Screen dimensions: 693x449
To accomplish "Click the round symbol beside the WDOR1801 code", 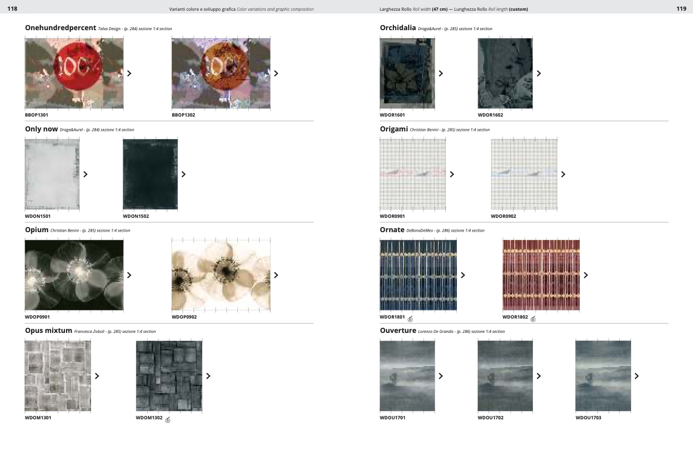I will coord(410,319).
